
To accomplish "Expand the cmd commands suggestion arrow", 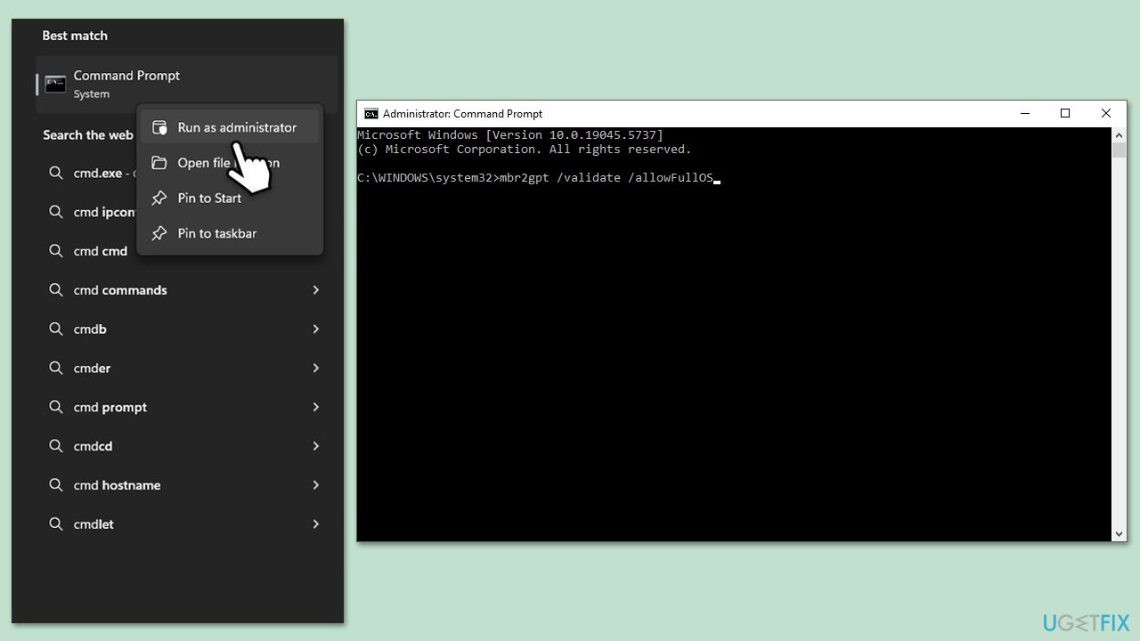I will pos(315,290).
